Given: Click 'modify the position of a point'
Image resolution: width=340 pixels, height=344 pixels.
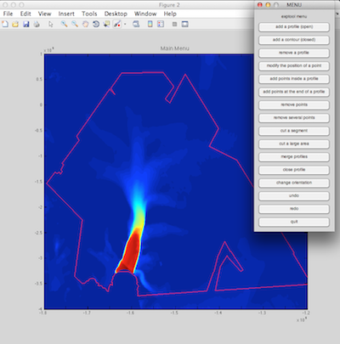Looking at the screenshot, I should [294, 66].
